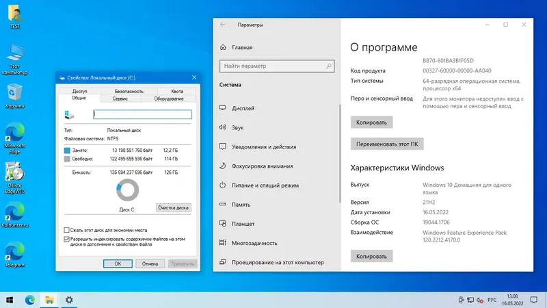Focus the Найти параметр search box
Image resolution: width=547 pixels, height=308 pixels.
277,66
